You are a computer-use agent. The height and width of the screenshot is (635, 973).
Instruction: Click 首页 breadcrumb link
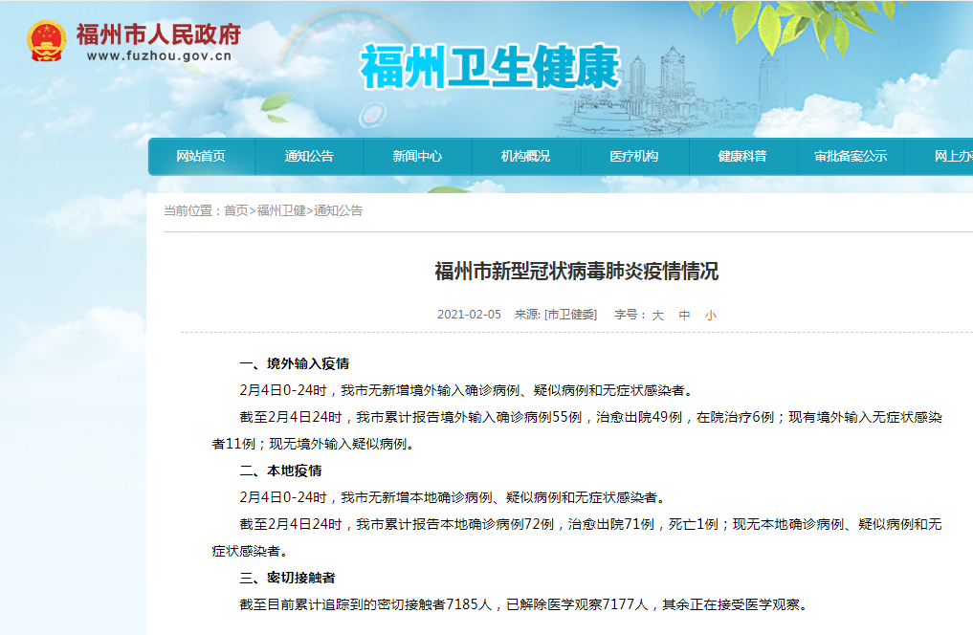(x=235, y=210)
